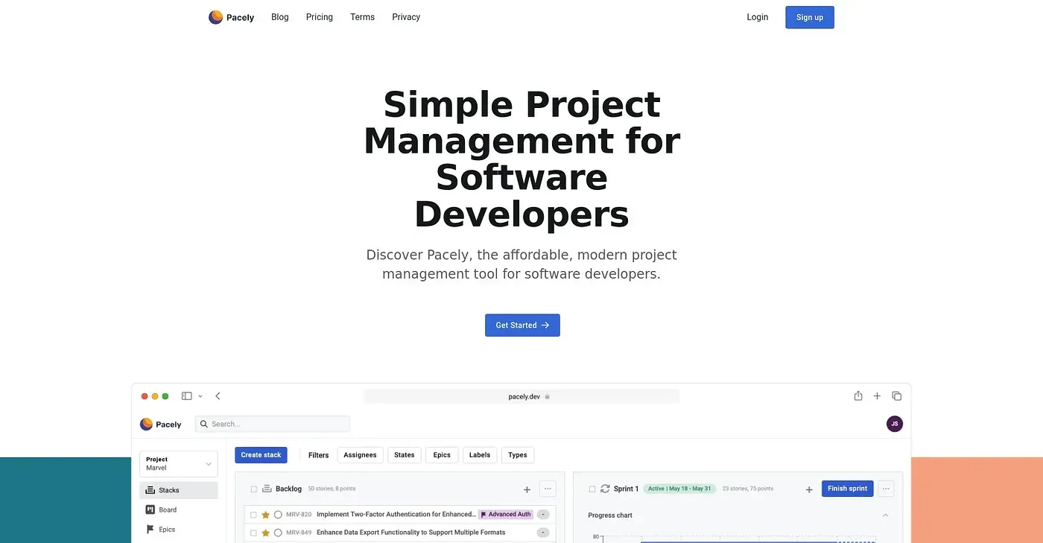
Task: Select Stacks in the app sidebar
Action: (x=179, y=490)
